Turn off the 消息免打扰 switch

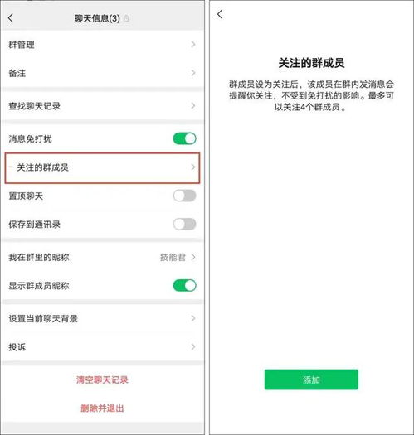coord(185,138)
